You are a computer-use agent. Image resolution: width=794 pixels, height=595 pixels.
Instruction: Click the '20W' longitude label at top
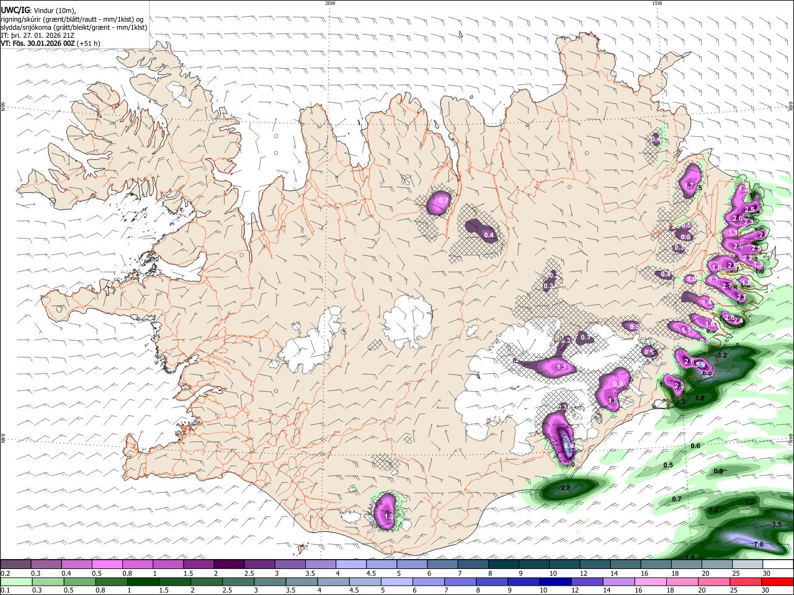[x=330, y=3]
